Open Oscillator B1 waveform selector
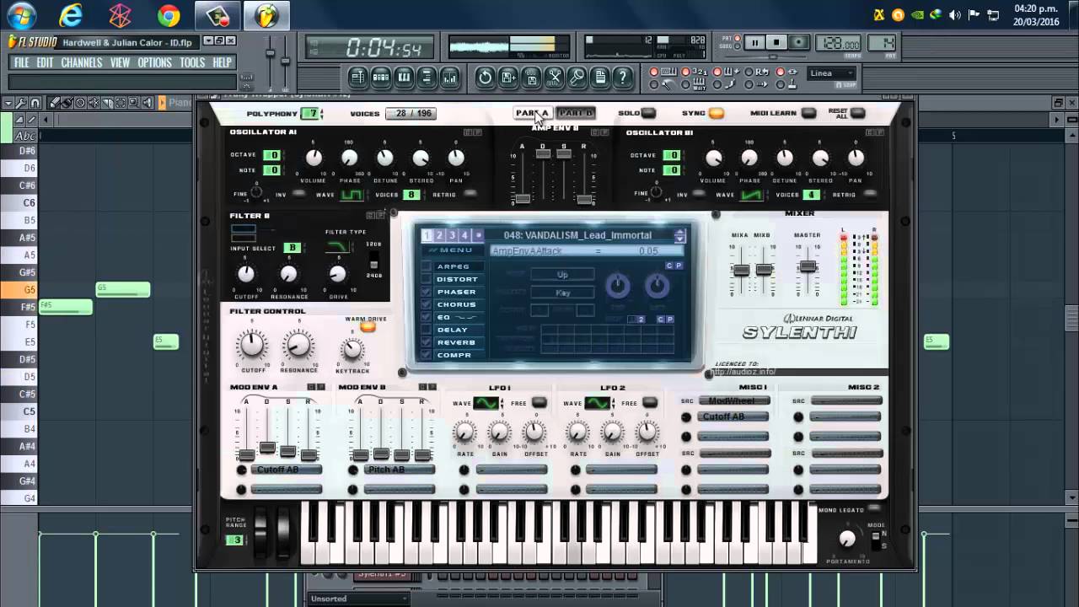The width and height of the screenshot is (1079, 607). coord(750,195)
